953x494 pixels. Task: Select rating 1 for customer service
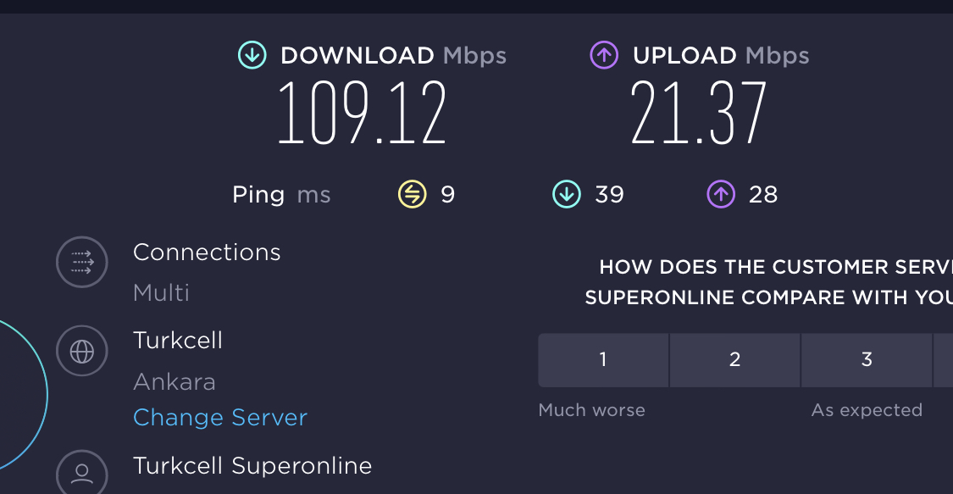(603, 360)
